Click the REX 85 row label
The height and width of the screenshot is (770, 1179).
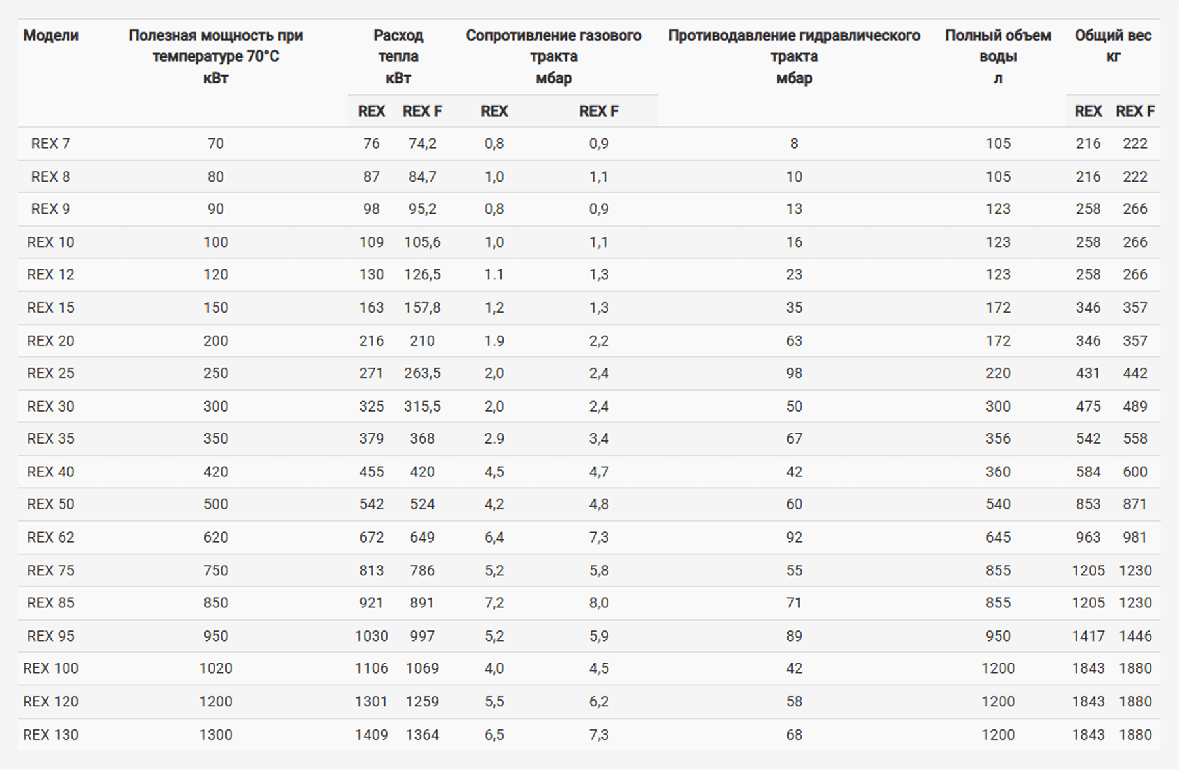(x=50, y=603)
